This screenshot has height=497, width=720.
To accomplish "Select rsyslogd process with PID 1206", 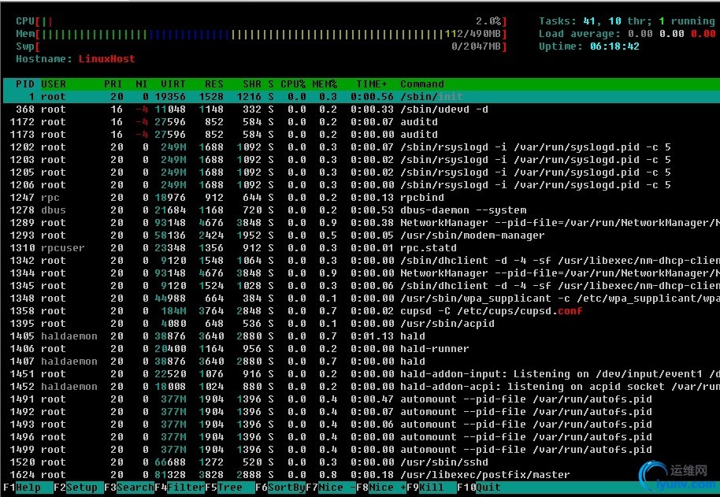I will point(362,185).
